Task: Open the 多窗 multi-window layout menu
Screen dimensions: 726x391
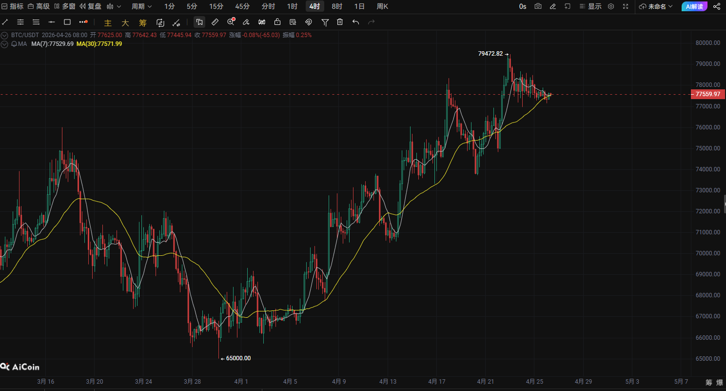Action: [x=65, y=6]
